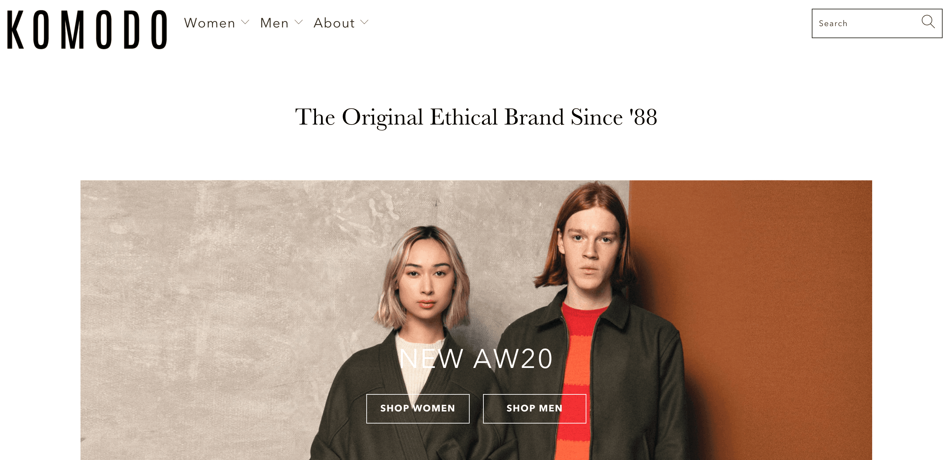Expand the Men menu chevron
This screenshot has height=460, width=952.
click(299, 22)
